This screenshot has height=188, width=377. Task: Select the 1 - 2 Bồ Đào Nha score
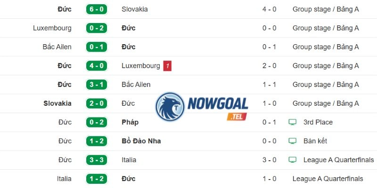tap(97, 141)
